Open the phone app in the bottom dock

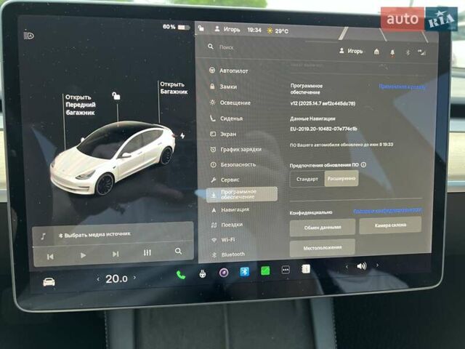pos(180,274)
